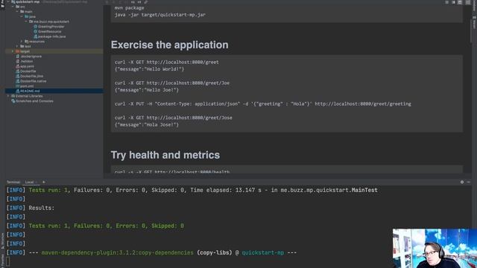Click the orange target folder icon
The width and height of the screenshot is (477, 268).
pyautogui.click(x=17, y=51)
